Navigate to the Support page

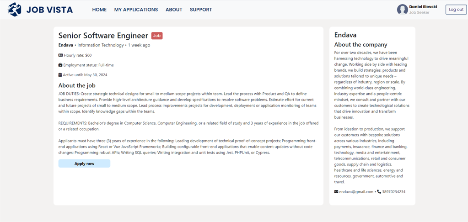point(201,10)
